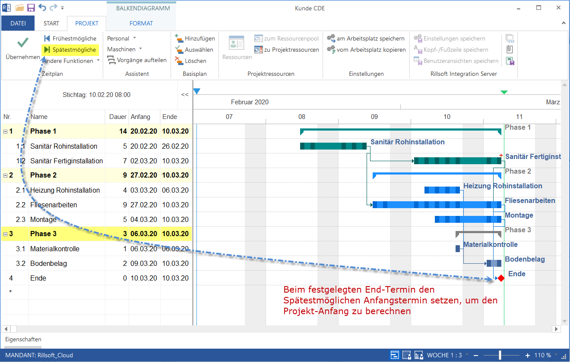Switch to the START ribbon tab

[51, 23]
